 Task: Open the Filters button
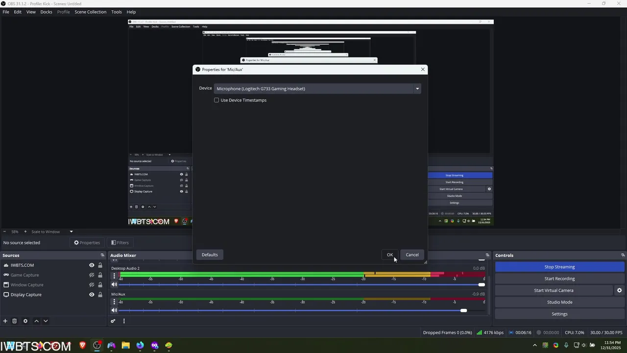point(120,243)
